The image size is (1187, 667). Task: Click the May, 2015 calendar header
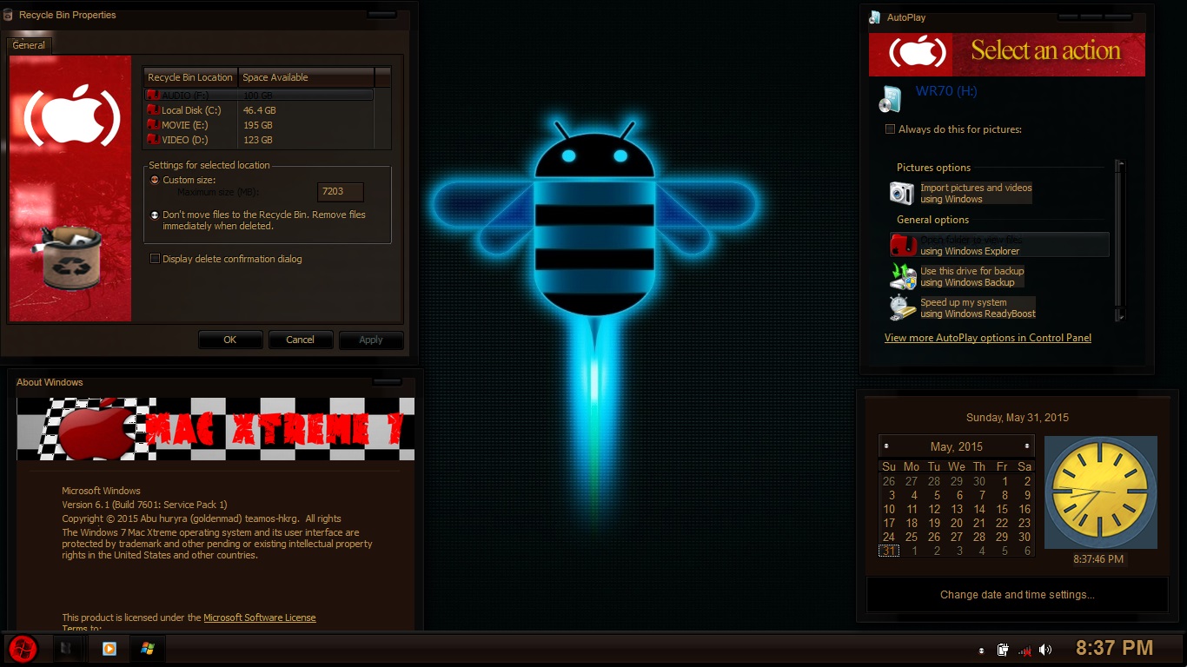pos(957,446)
